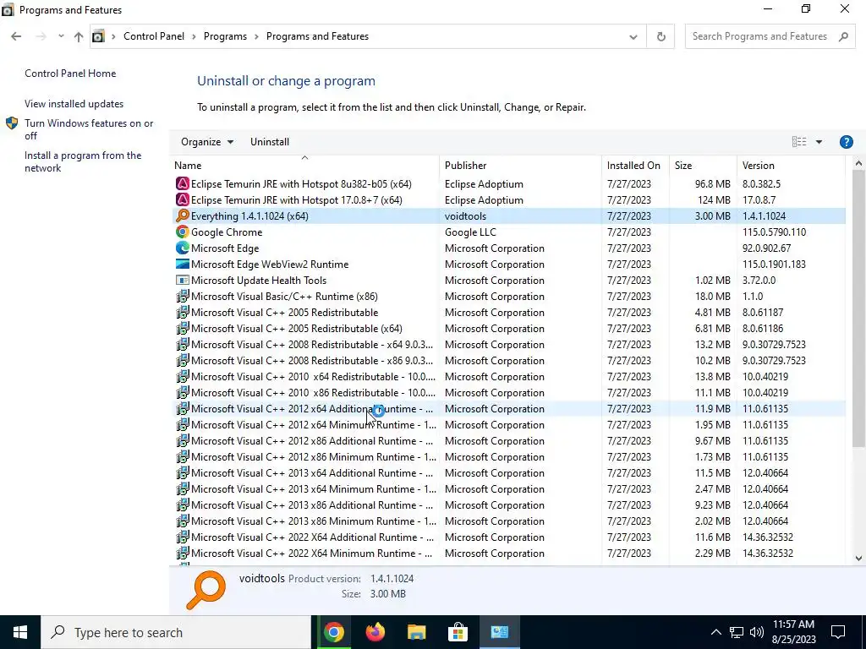Click the Google Chrome row icon
Viewport: 866px width, 649px height.
[183, 232]
